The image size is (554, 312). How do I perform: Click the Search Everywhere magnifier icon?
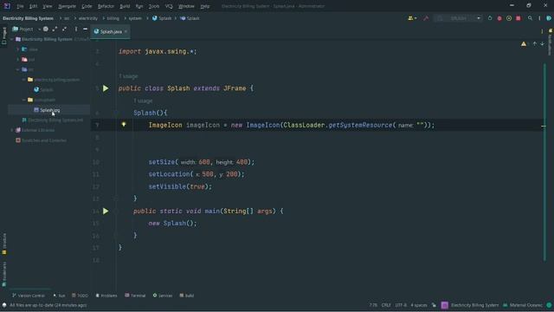(x=530, y=18)
